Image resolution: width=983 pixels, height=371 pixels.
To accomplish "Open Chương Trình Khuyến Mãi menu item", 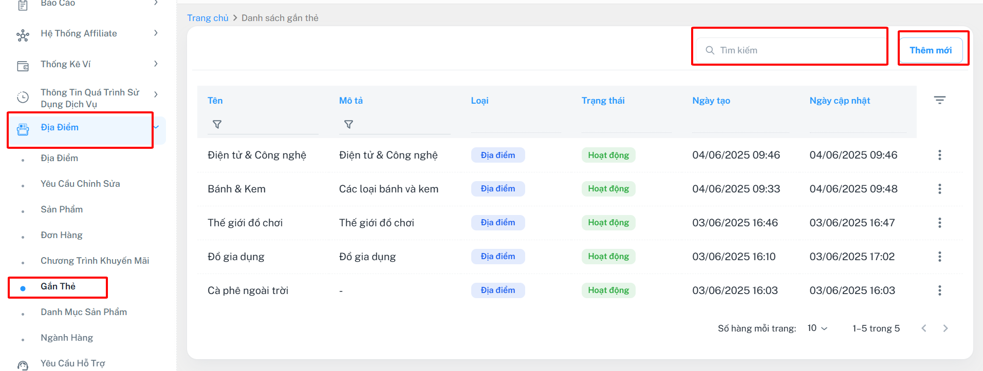I will click(95, 261).
